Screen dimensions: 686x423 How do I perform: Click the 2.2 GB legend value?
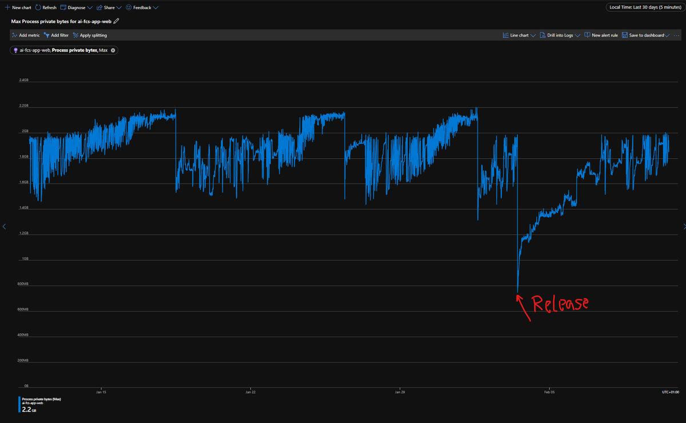[29, 410]
